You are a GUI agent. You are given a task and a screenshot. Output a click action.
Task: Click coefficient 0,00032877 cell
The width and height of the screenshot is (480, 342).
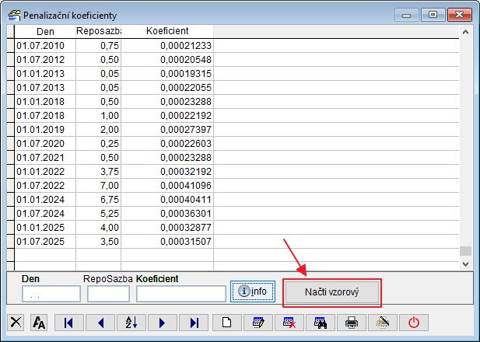coord(167,228)
